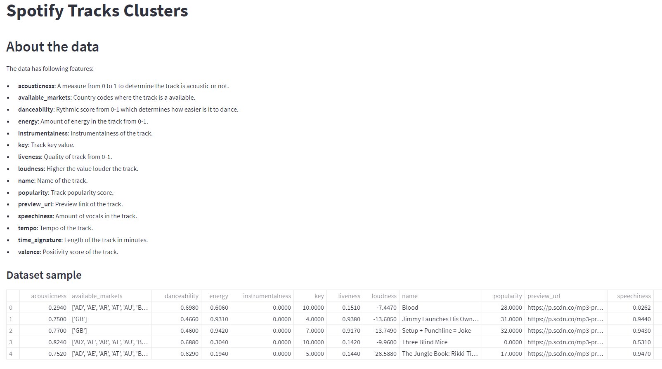Click the 'Jimmy Launches His Own' track cell
The height and width of the screenshot is (369, 662).
coord(440,319)
